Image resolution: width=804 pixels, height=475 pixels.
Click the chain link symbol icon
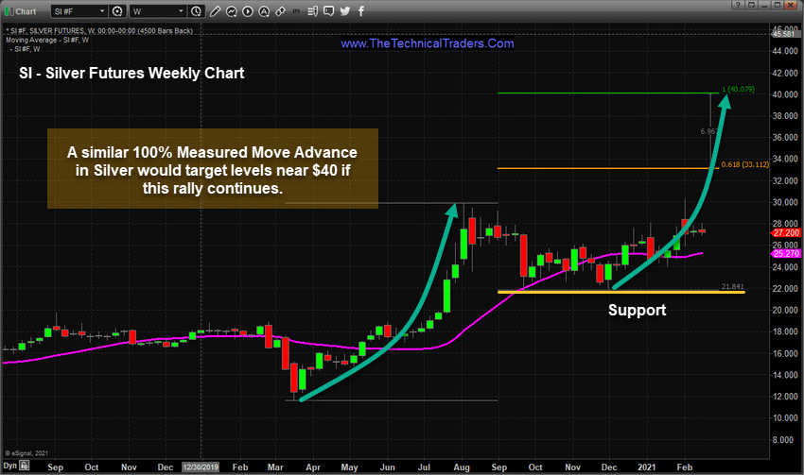pyautogui.click(x=280, y=11)
